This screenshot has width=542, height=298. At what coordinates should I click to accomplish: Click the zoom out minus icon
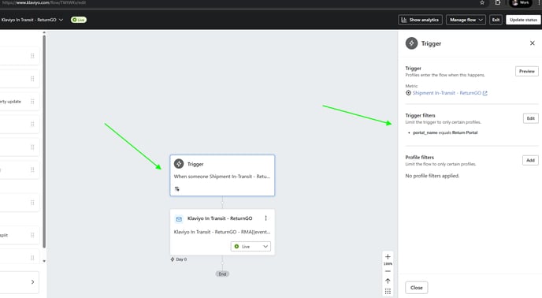click(x=388, y=271)
